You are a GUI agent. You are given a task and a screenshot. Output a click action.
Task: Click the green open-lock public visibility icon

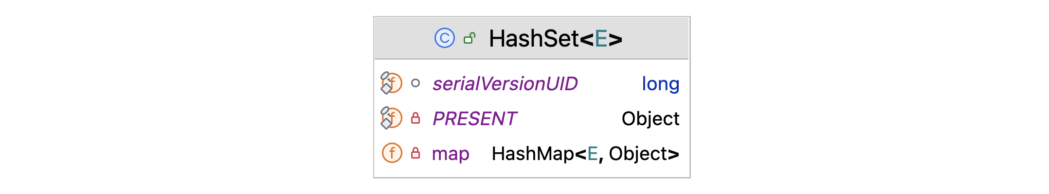click(470, 38)
